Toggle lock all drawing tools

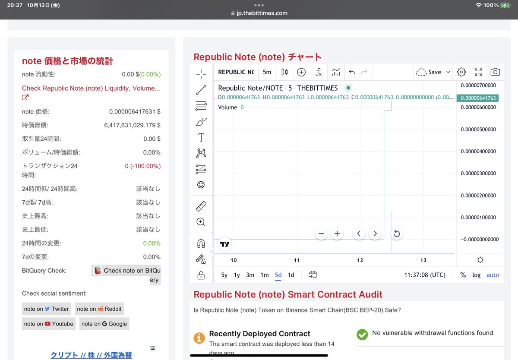pyautogui.click(x=201, y=275)
